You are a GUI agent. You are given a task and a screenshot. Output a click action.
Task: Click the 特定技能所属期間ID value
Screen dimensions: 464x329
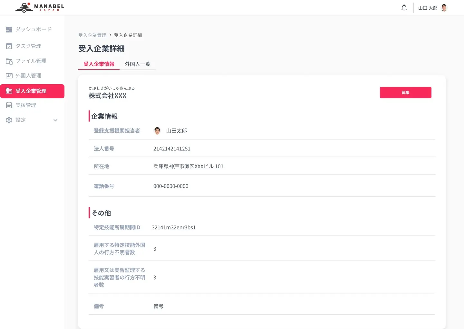[x=173, y=227]
